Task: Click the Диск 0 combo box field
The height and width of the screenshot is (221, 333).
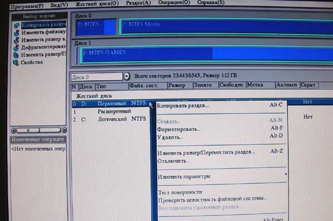Action: tap(97, 77)
